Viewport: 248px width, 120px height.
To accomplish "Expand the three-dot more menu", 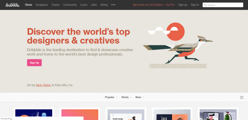I will [x=113, y=5].
